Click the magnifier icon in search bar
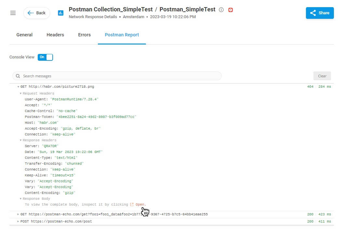 coord(18,76)
